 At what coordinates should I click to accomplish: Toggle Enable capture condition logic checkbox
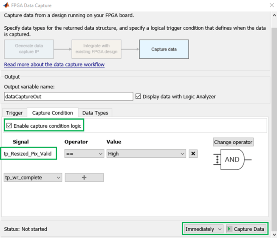point(9,126)
